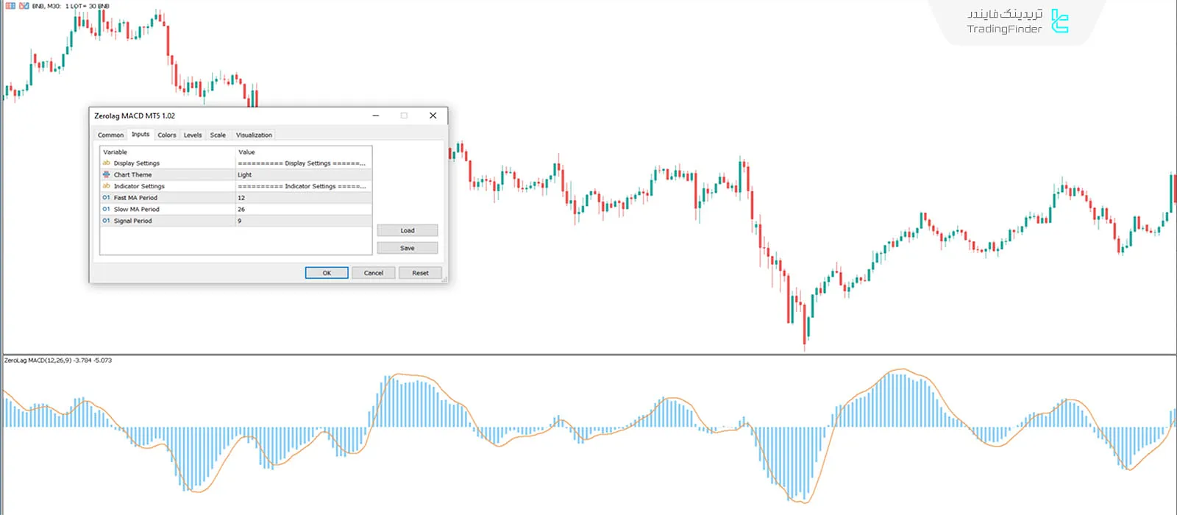
Task: Click the Reset button
Action: tap(420, 272)
